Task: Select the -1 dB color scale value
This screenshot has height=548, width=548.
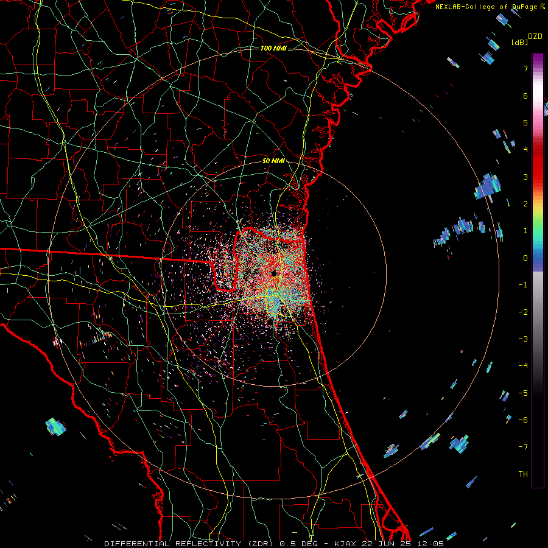Action: point(523,284)
